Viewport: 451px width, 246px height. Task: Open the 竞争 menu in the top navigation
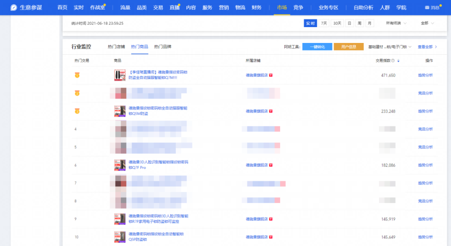point(298,8)
